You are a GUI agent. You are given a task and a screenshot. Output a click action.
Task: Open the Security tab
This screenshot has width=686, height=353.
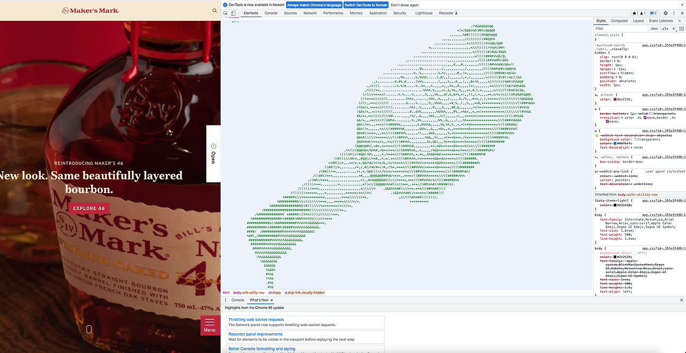400,13
